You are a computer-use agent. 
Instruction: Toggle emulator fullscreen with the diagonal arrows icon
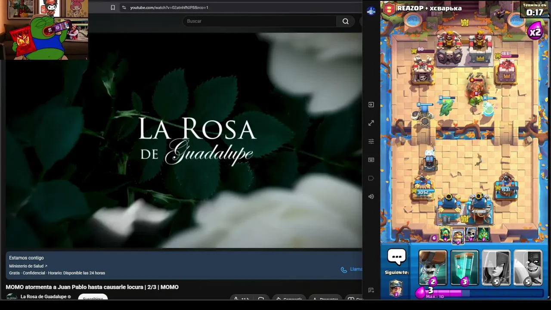coord(371,123)
